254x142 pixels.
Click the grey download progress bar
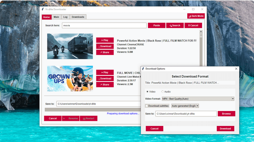[x=92, y=110]
